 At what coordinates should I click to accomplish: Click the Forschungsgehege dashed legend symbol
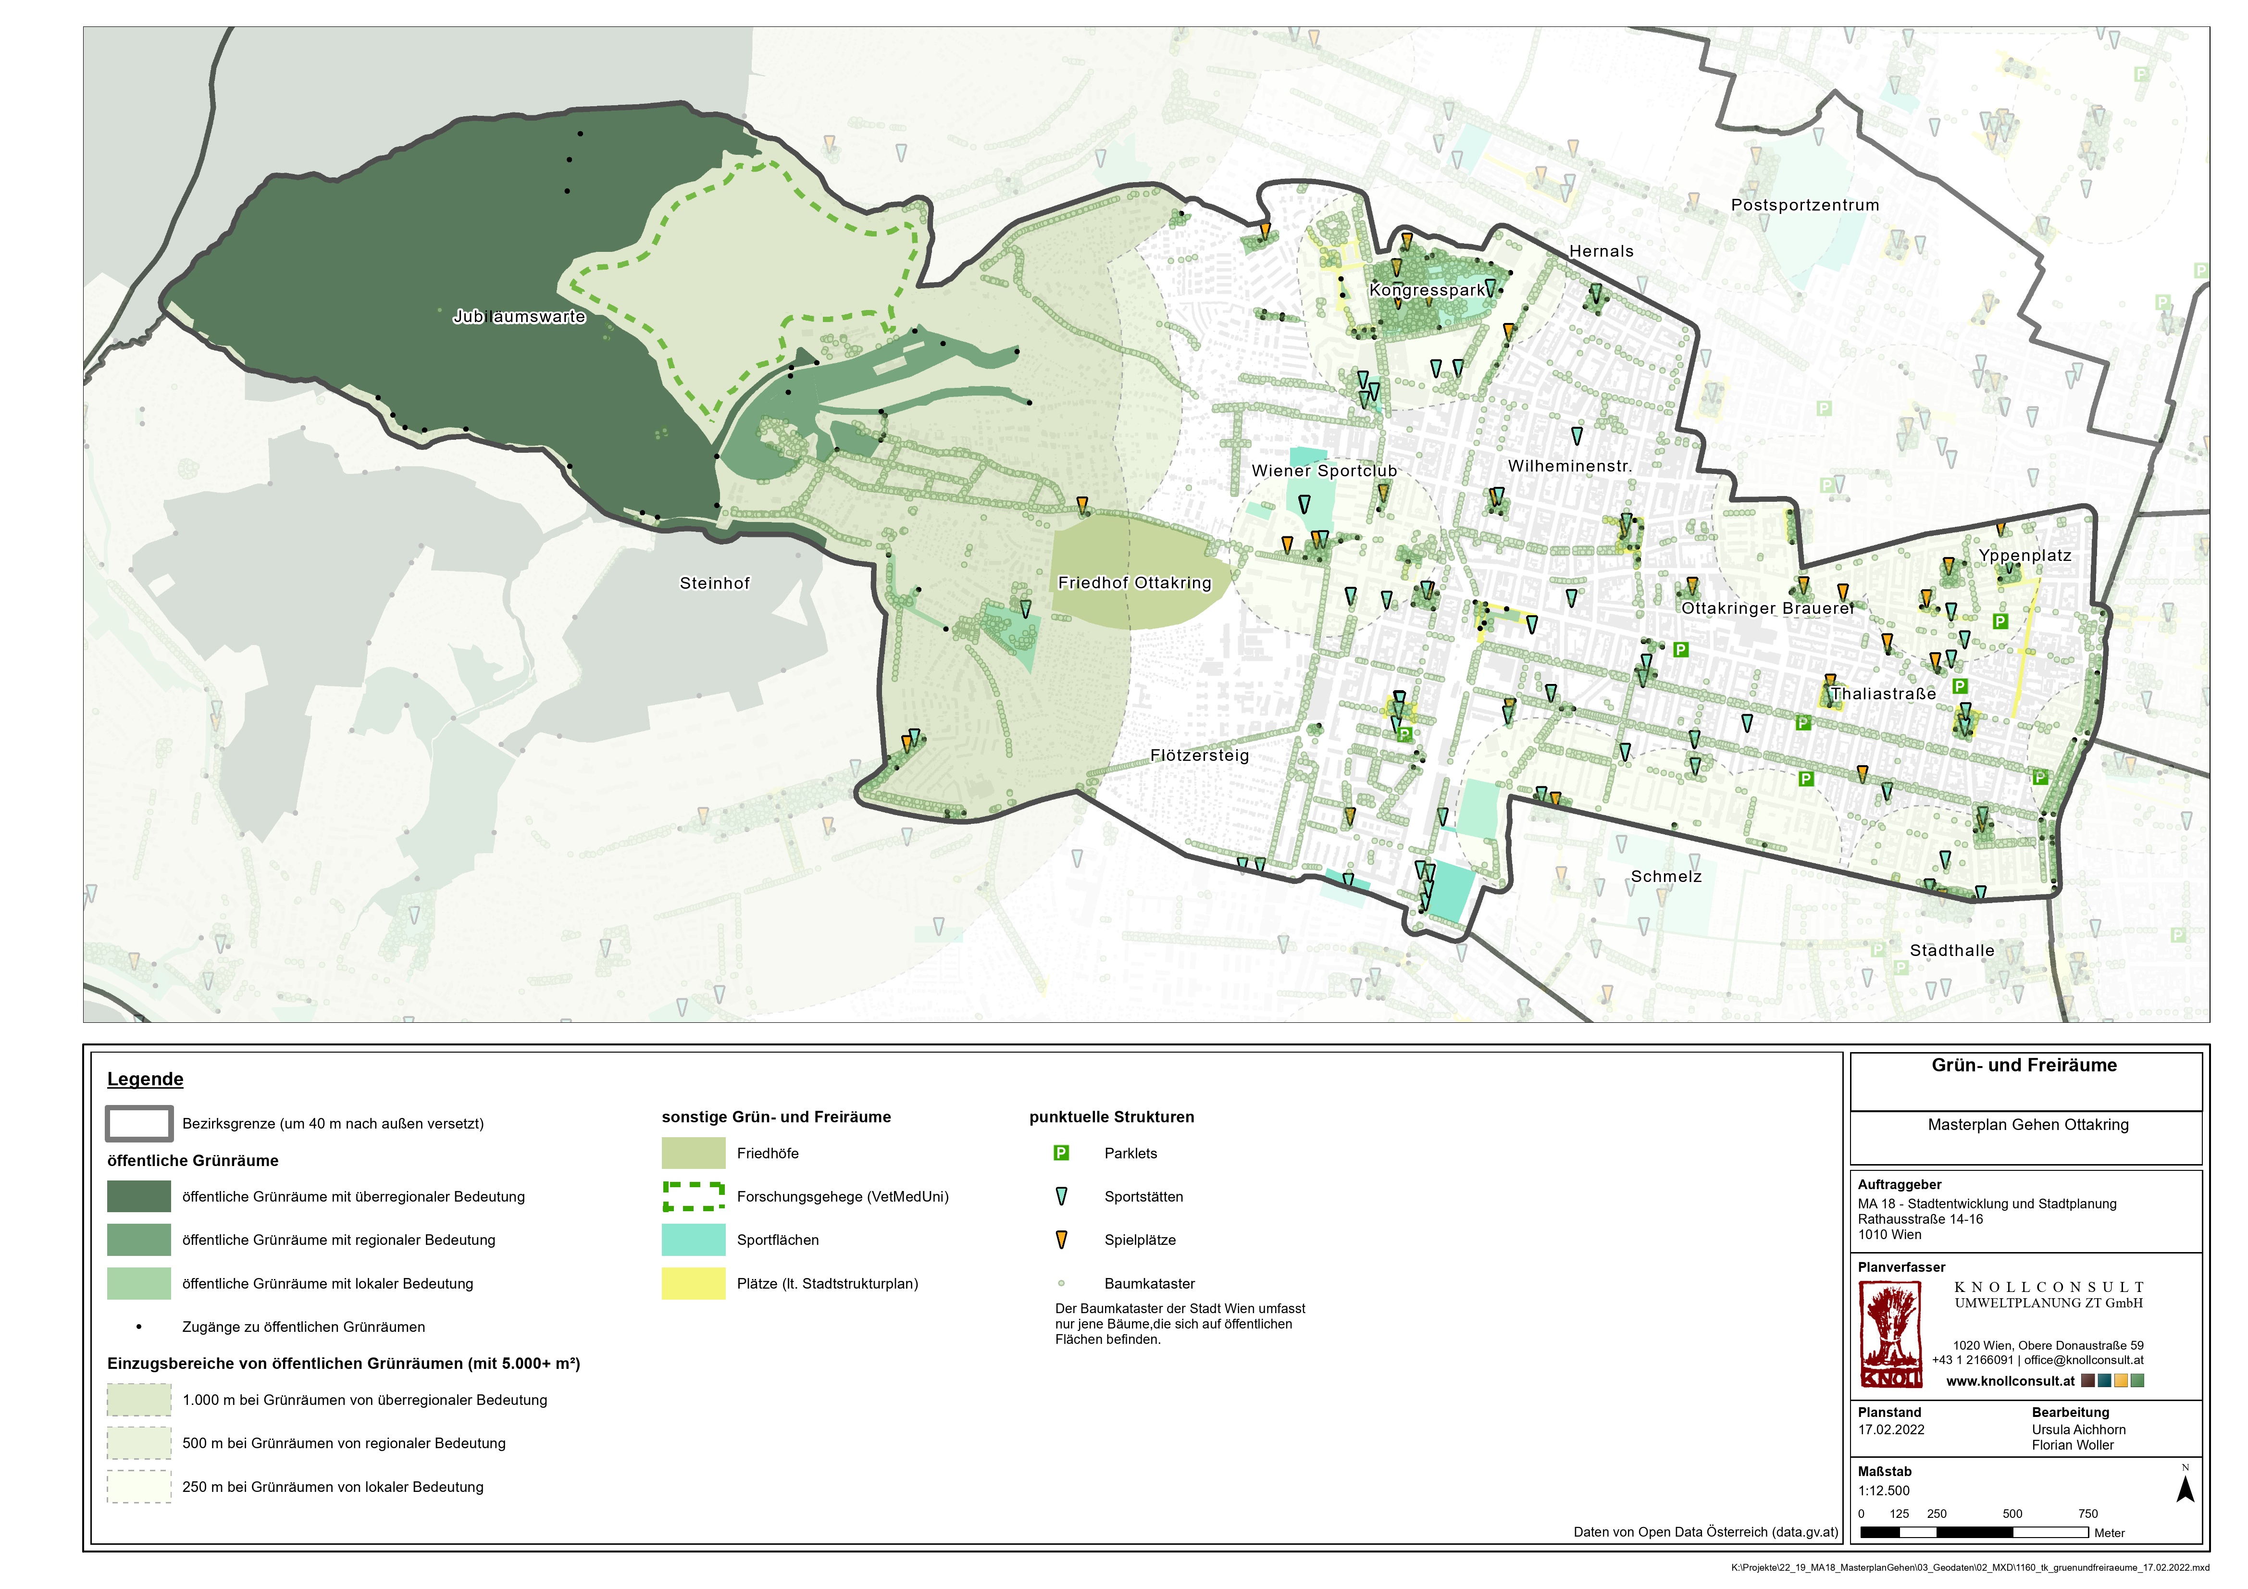[x=693, y=1196]
